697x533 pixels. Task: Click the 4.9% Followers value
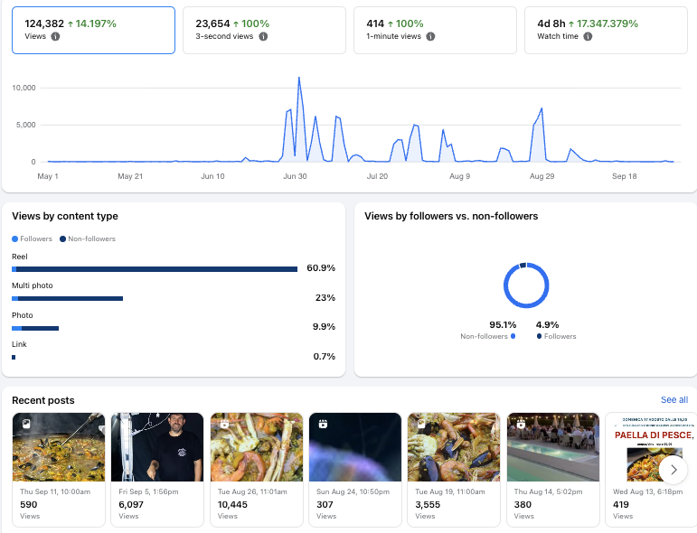pos(547,324)
